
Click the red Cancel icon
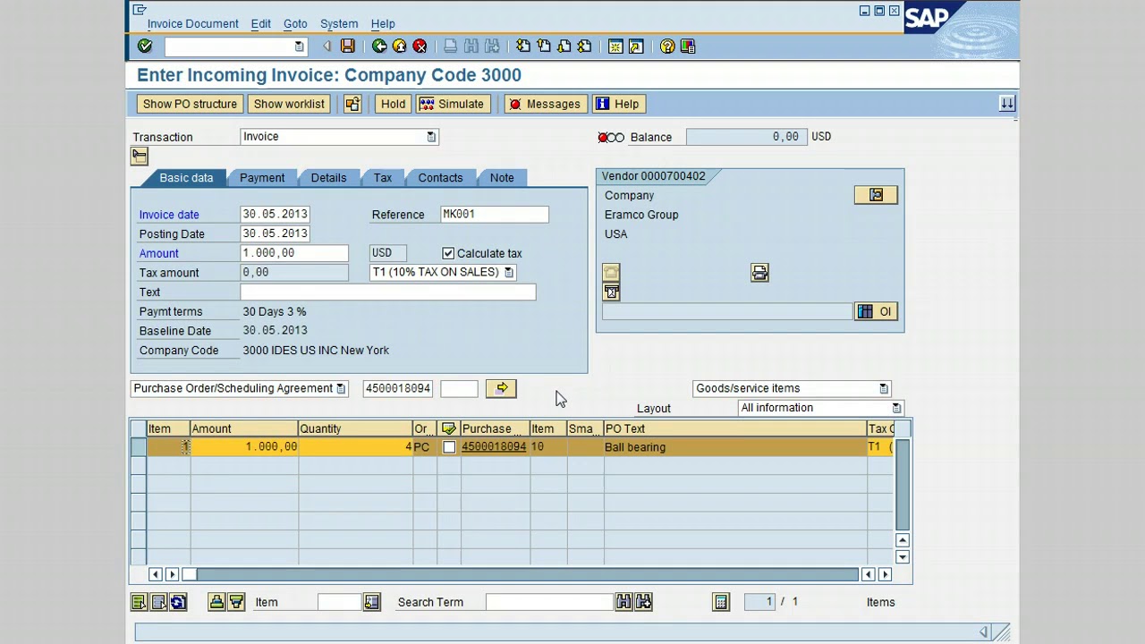click(x=420, y=47)
